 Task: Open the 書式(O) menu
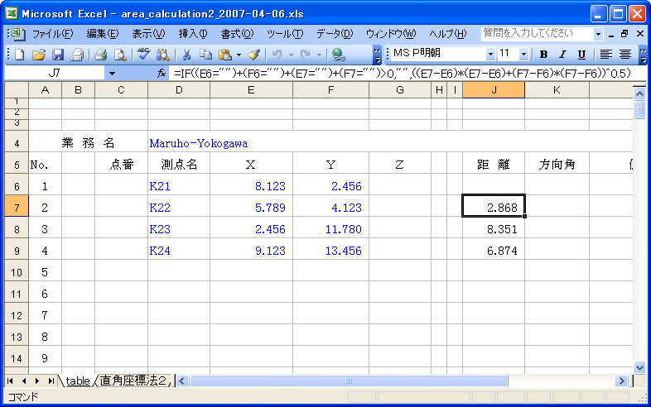point(237,34)
